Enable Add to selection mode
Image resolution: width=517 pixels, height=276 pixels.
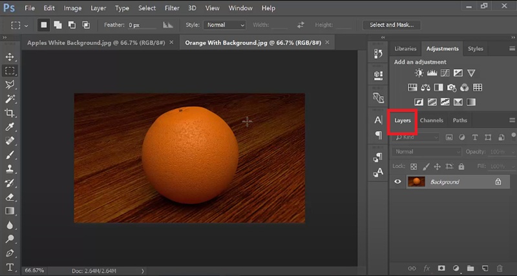58,25
